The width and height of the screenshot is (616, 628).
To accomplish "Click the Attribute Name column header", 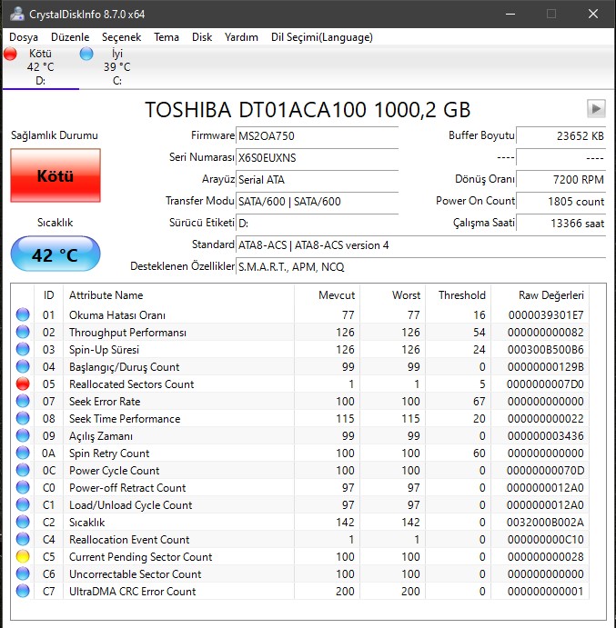I will [106, 295].
